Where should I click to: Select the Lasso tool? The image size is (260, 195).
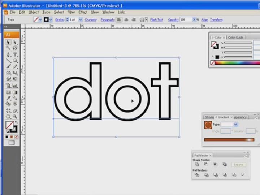[15, 48]
